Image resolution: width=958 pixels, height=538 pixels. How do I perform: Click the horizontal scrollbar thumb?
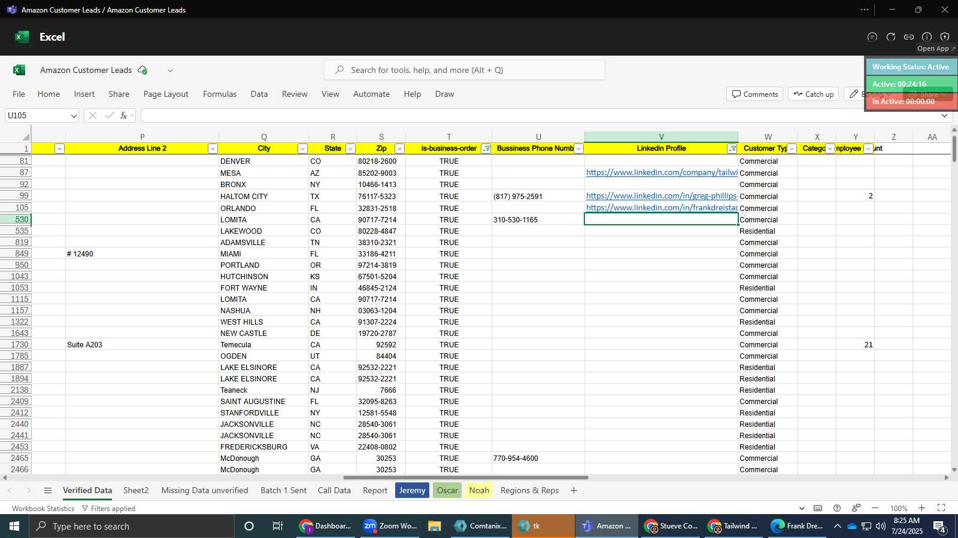tap(466, 478)
